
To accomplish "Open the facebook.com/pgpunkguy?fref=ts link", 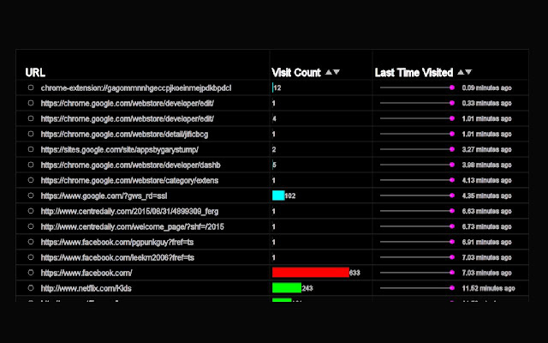I will [117, 242].
